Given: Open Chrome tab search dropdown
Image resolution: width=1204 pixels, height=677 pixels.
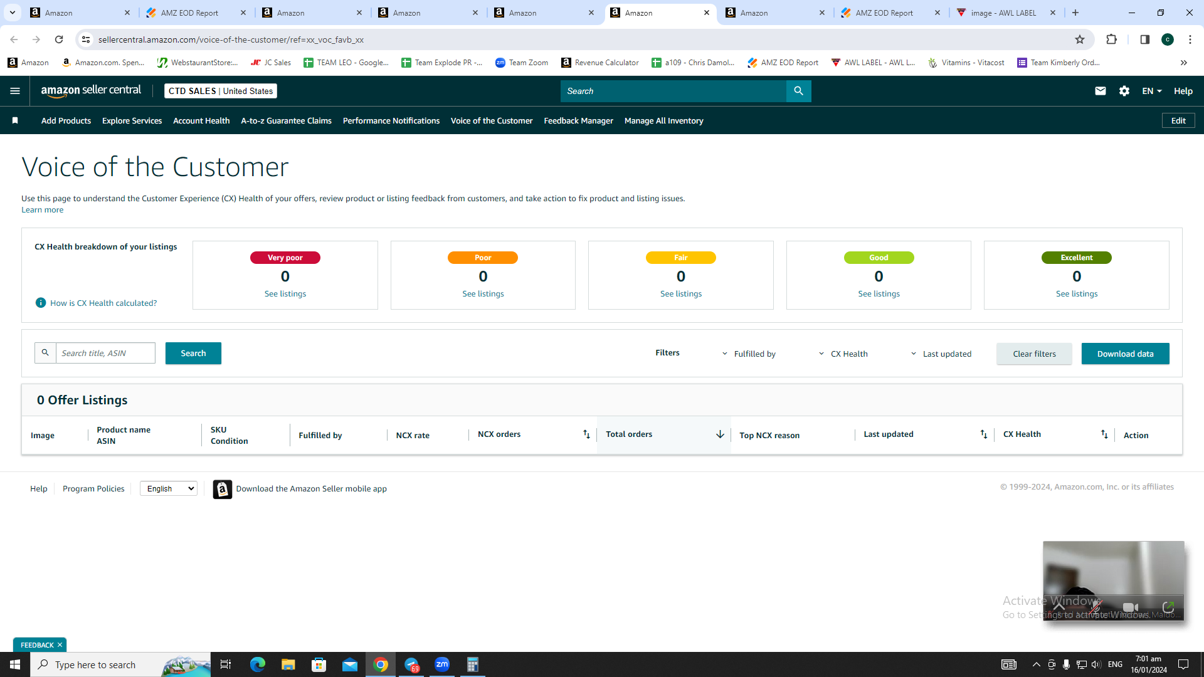Looking at the screenshot, I should coord(13,13).
